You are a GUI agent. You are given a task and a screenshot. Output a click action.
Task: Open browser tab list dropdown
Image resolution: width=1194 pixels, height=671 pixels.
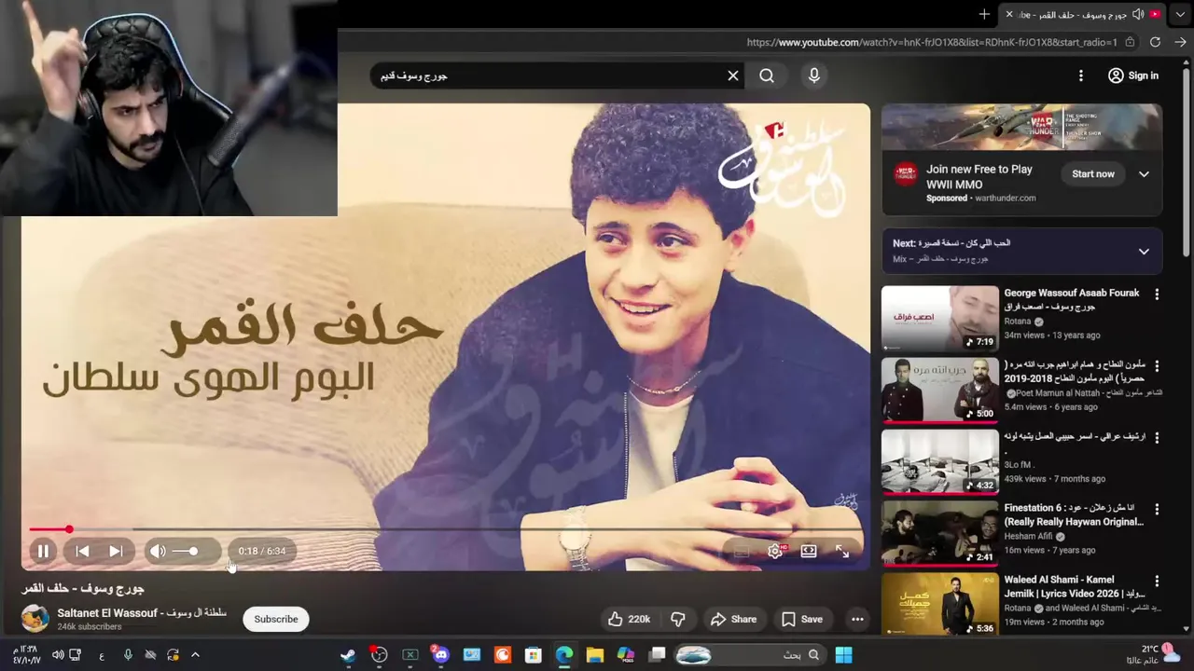click(1182, 14)
